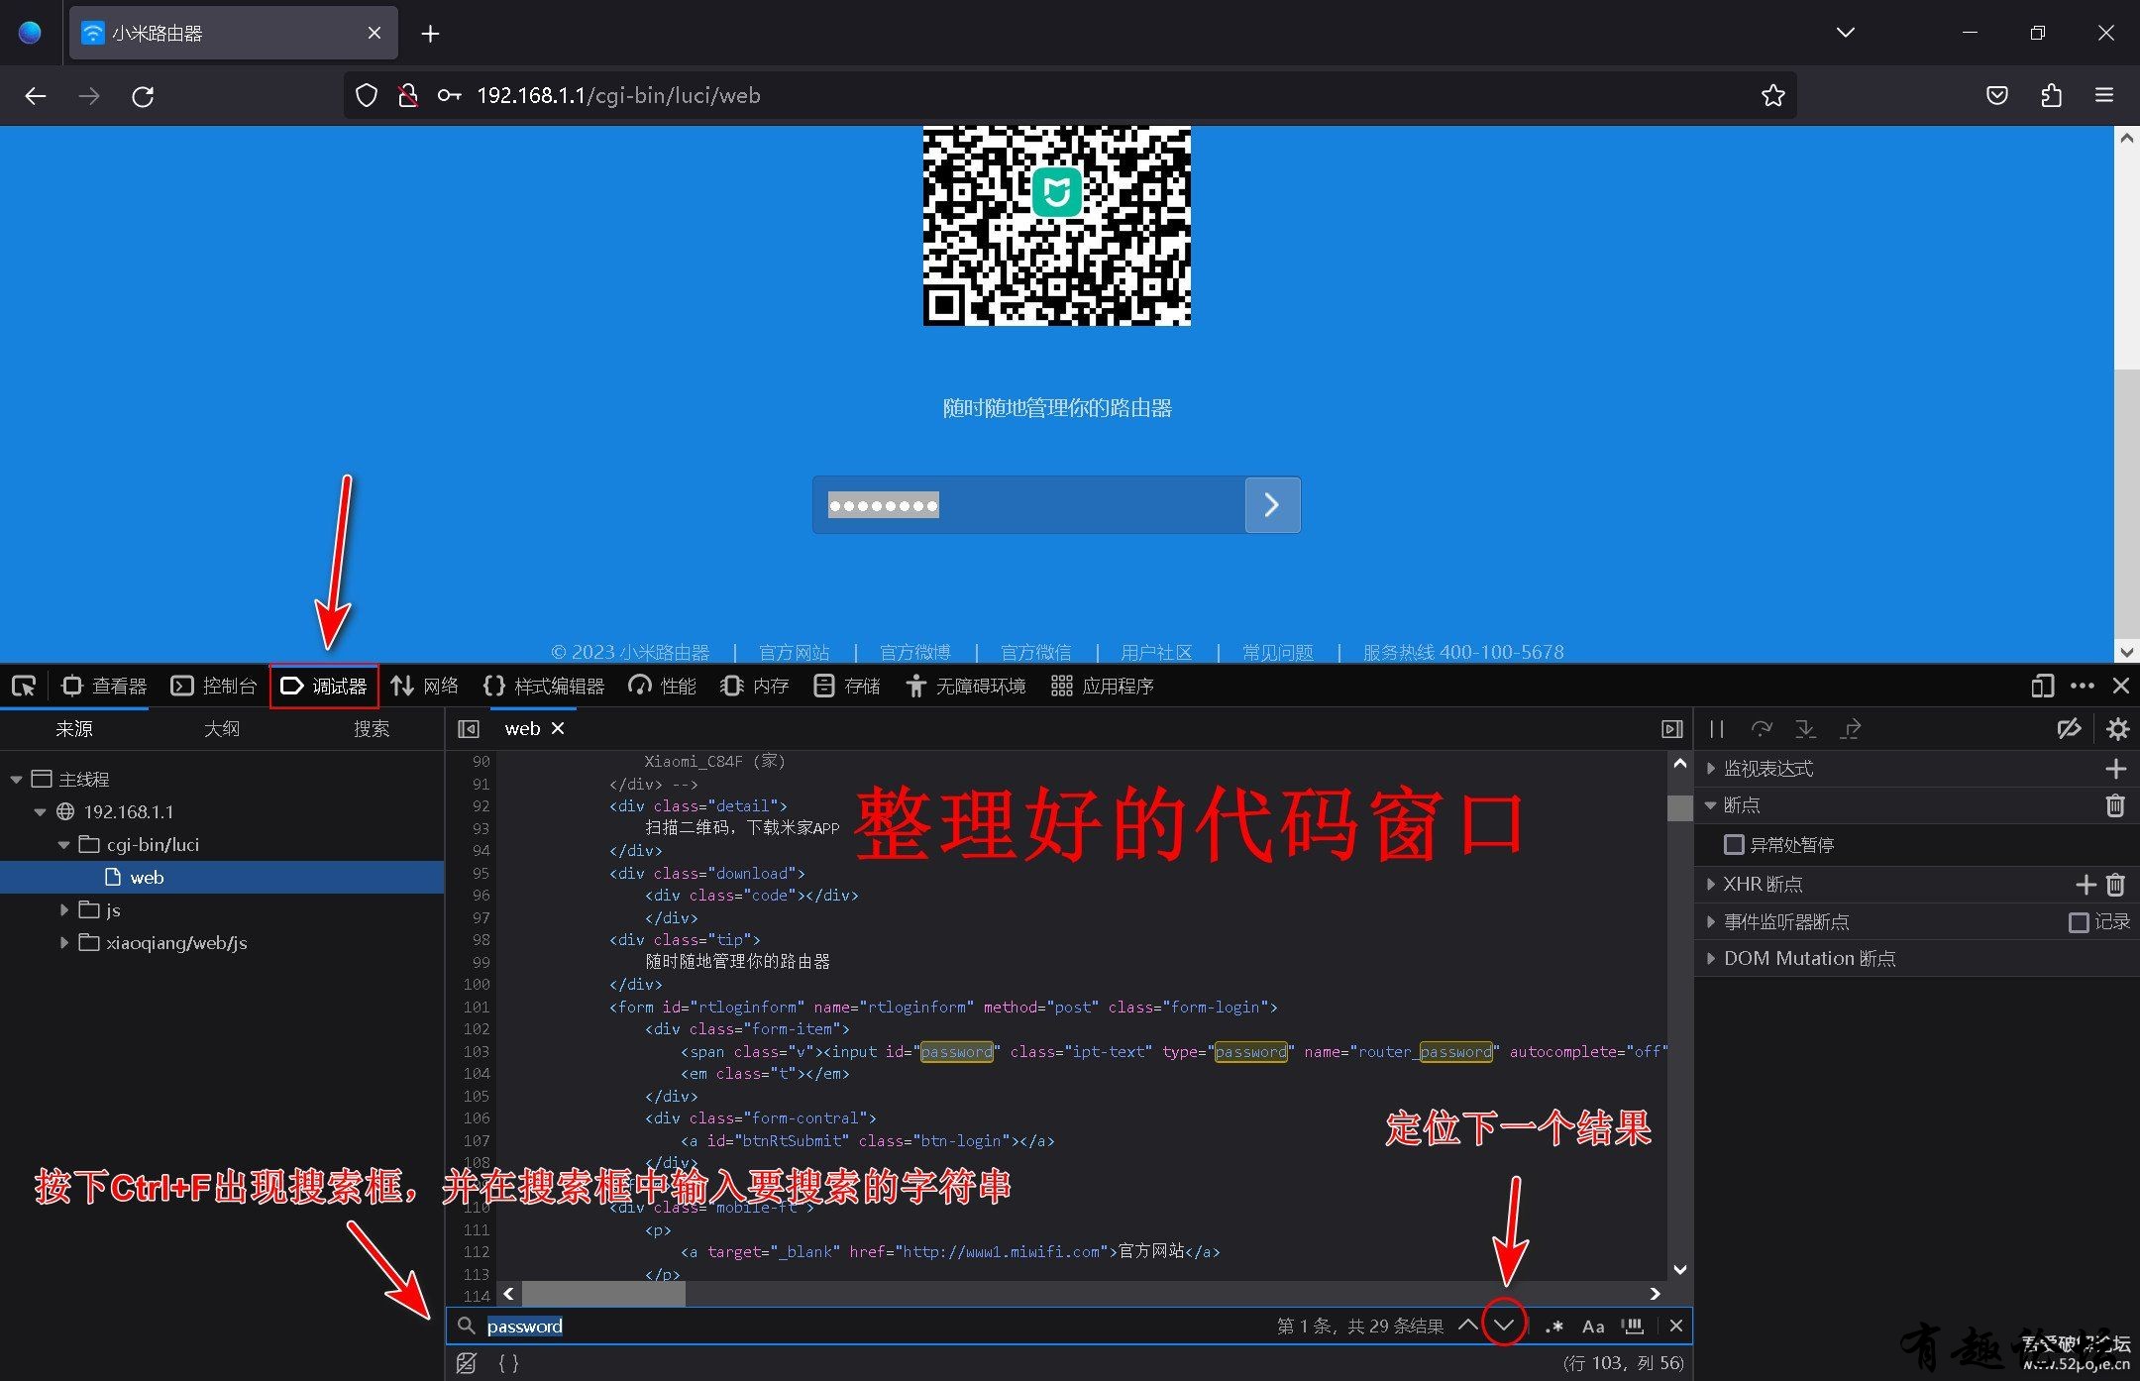This screenshot has width=2140, height=1381.
Task: Open the 用户社区 footer link
Action: (1156, 652)
